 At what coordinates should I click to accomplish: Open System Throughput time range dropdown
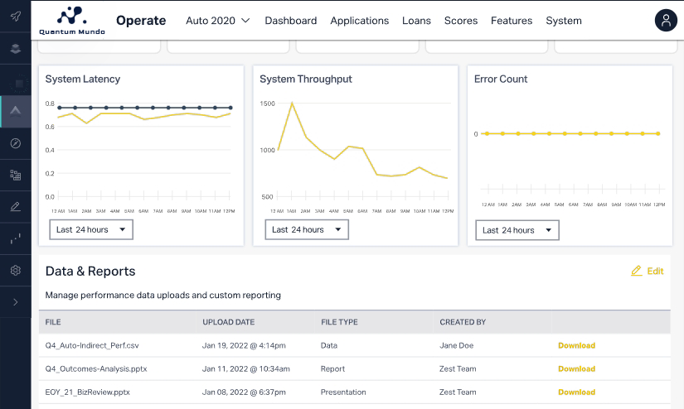click(x=307, y=229)
